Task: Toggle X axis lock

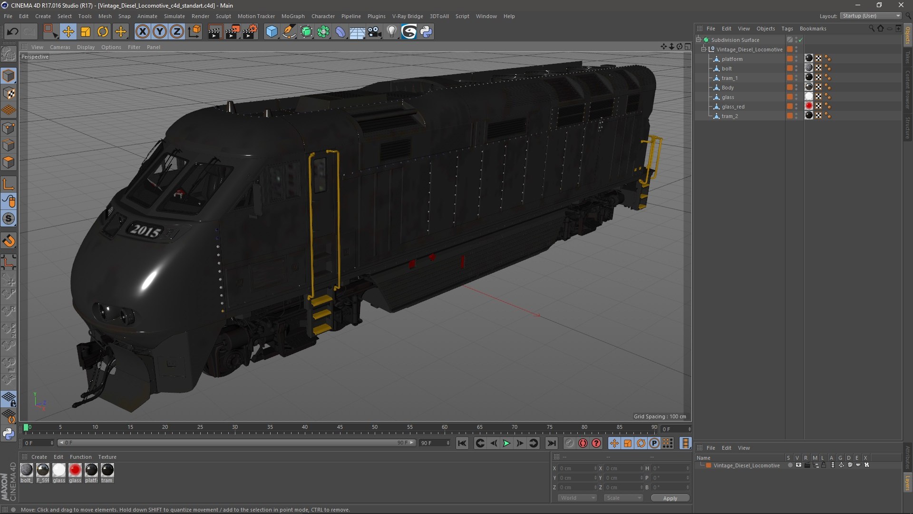Action: pyautogui.click(x=142, y=32)
